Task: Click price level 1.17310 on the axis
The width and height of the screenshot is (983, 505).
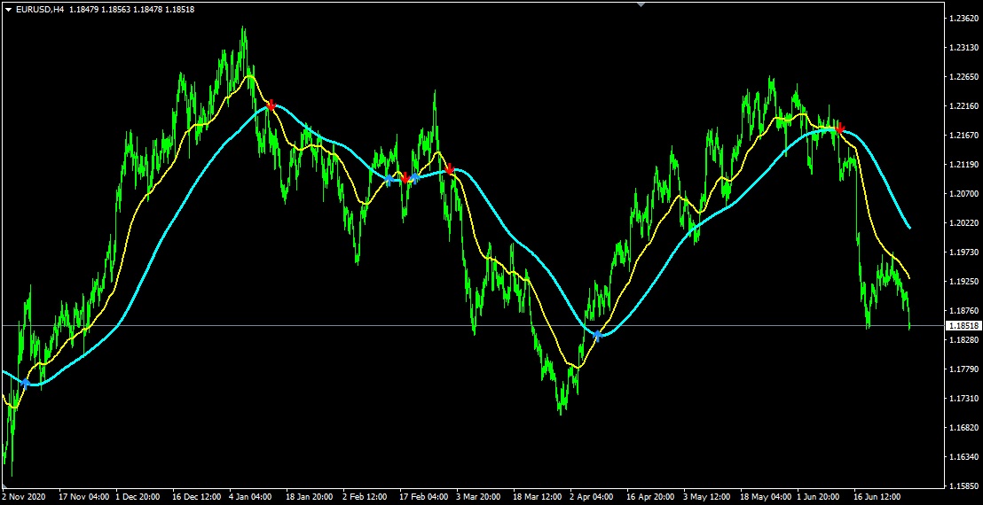Action: (x=965, y=398)
